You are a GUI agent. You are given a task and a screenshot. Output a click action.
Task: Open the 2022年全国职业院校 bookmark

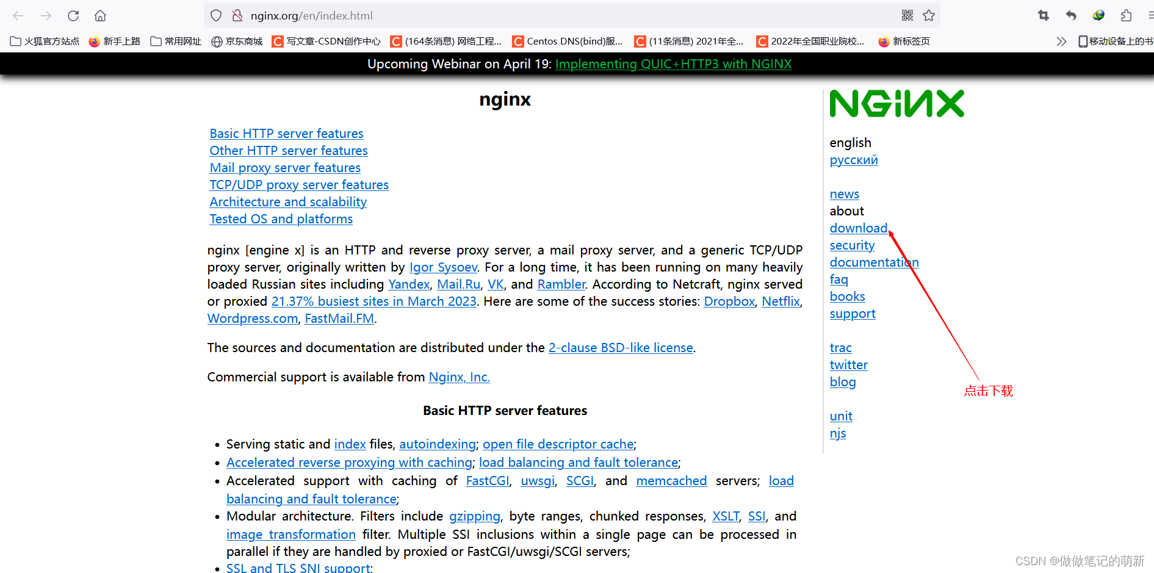coord(810,41)
